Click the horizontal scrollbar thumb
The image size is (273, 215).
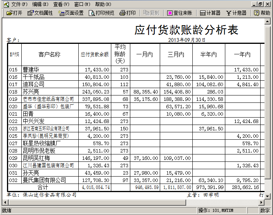coord(97,203)
